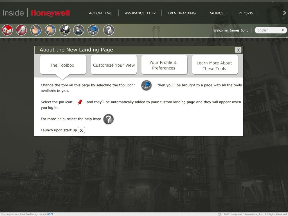Open the toolbox icon in the toolbar

pos(93,30)
